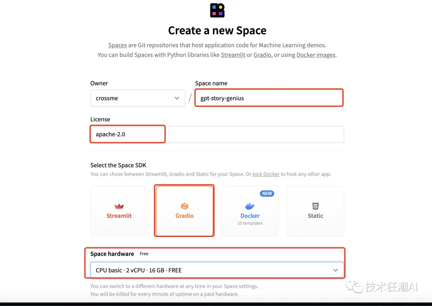432x306 pixels.
Task: Click the Free badge beside Space hardware
Action: click(x=144, y=254)
